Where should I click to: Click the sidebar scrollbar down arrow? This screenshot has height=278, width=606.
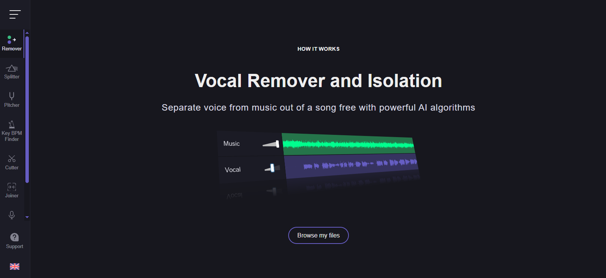[x=27, y=217]
